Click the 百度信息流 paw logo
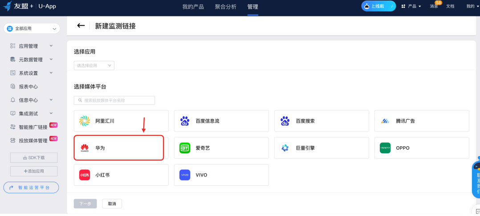 point(185,121)
